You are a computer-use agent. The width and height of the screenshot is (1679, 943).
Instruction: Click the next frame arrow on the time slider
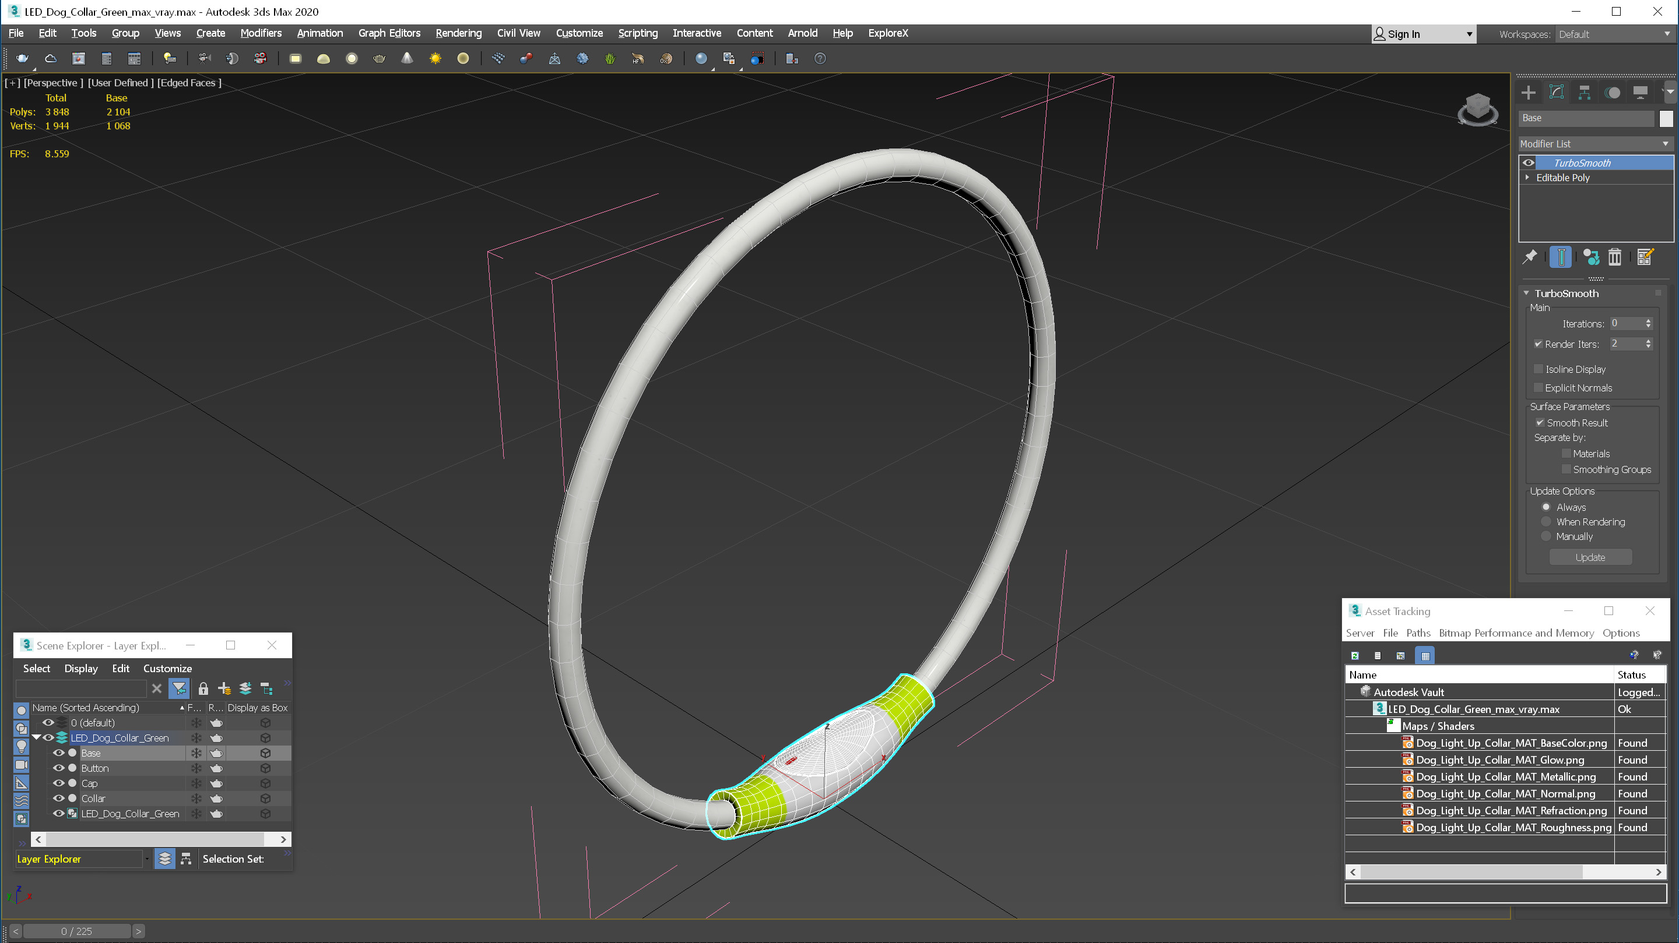[138, 931]
